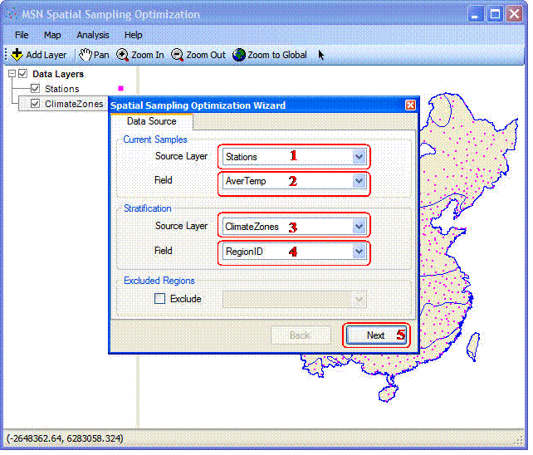Minimize the MSN application window
The image size is (533, 455).
(476, 14)
